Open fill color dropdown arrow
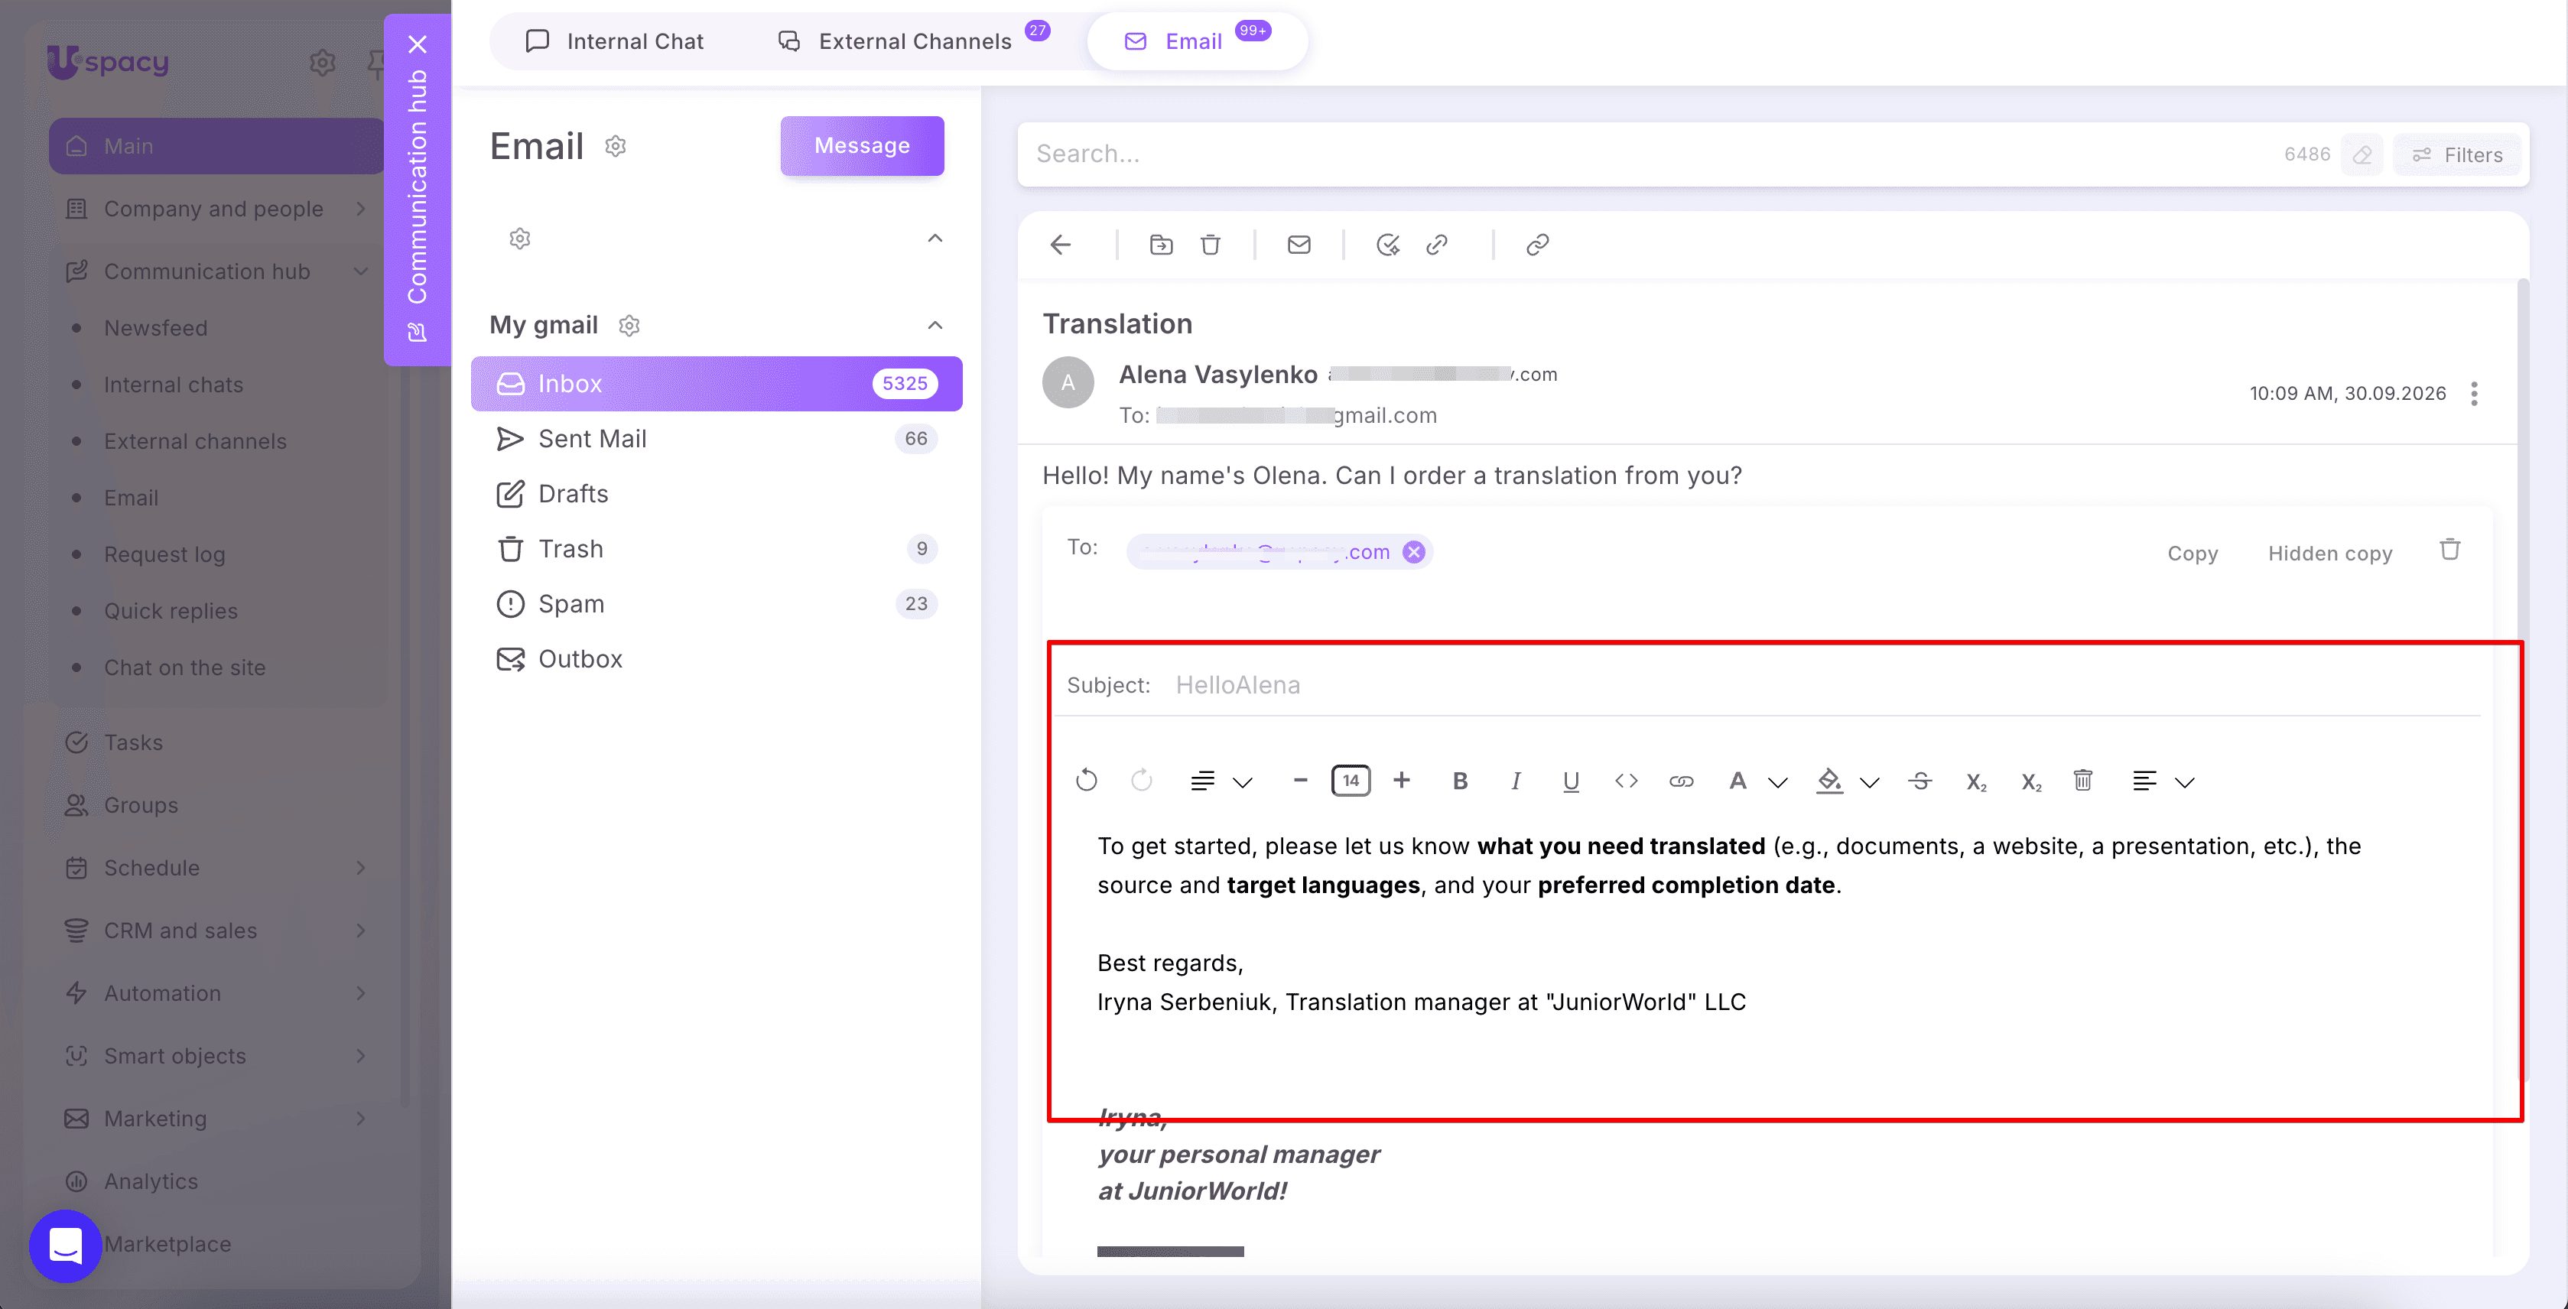Viewport: 2568px width, 1309px height. tap(1869, 783)
